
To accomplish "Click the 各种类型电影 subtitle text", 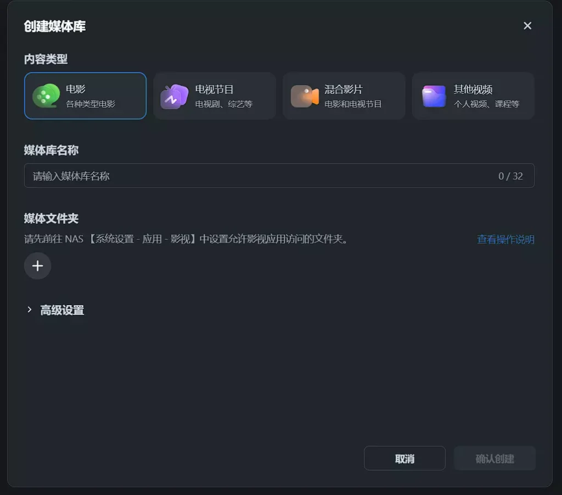I will click(x=91, y=104).
